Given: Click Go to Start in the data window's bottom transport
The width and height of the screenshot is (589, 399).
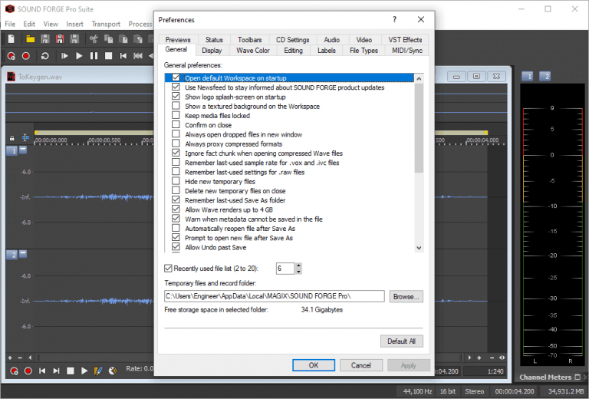Looking at the screenshot, I should (42, 371).
